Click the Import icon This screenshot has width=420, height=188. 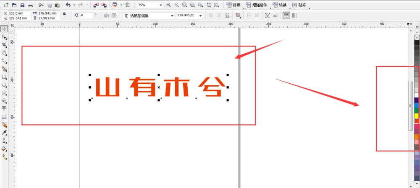click(x=96, y=5)
